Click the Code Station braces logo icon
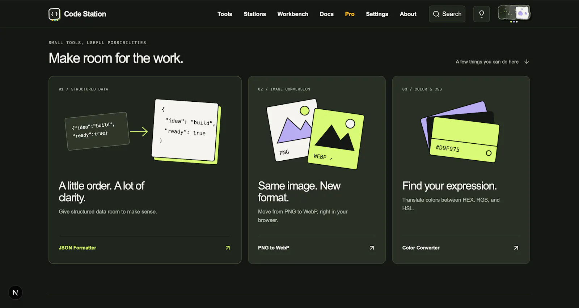Image resolution: width=579 pixels, height=308 pixels. 54,14
